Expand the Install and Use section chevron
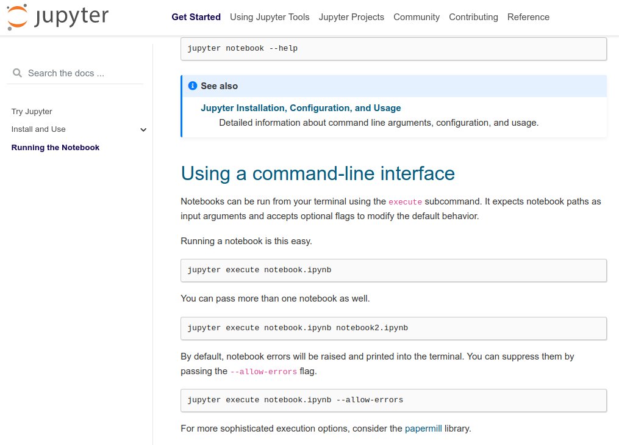 143,129
